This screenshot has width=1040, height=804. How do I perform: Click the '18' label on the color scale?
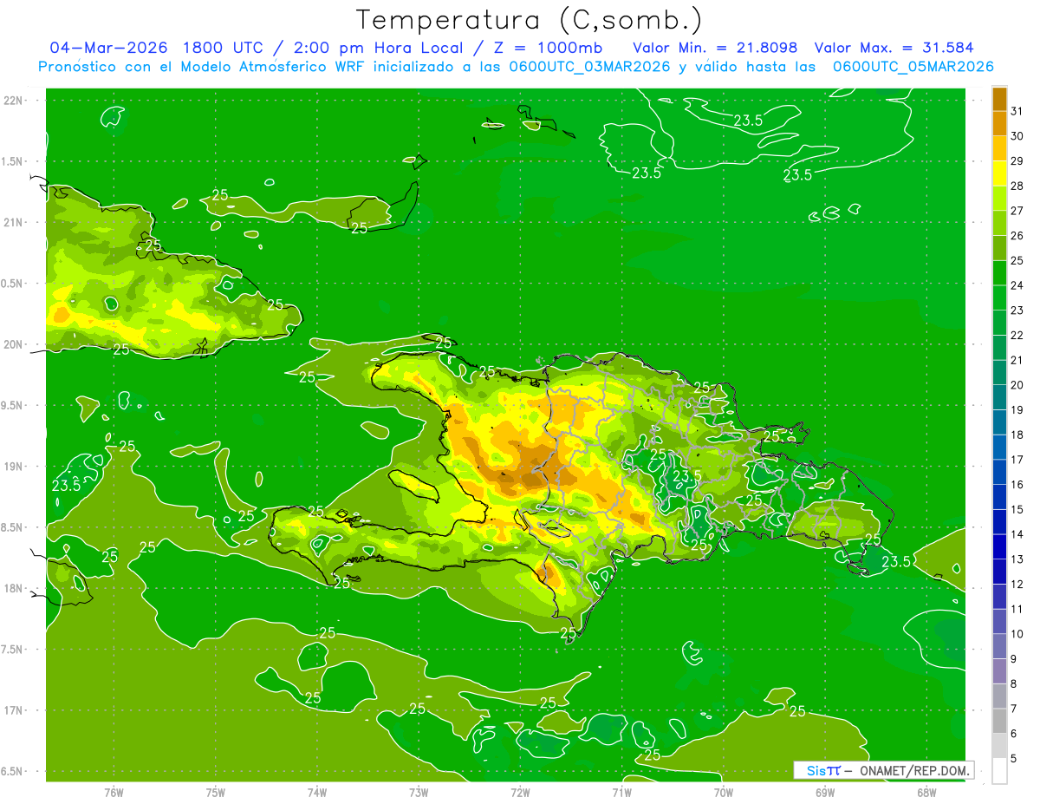coord(1017,435)
